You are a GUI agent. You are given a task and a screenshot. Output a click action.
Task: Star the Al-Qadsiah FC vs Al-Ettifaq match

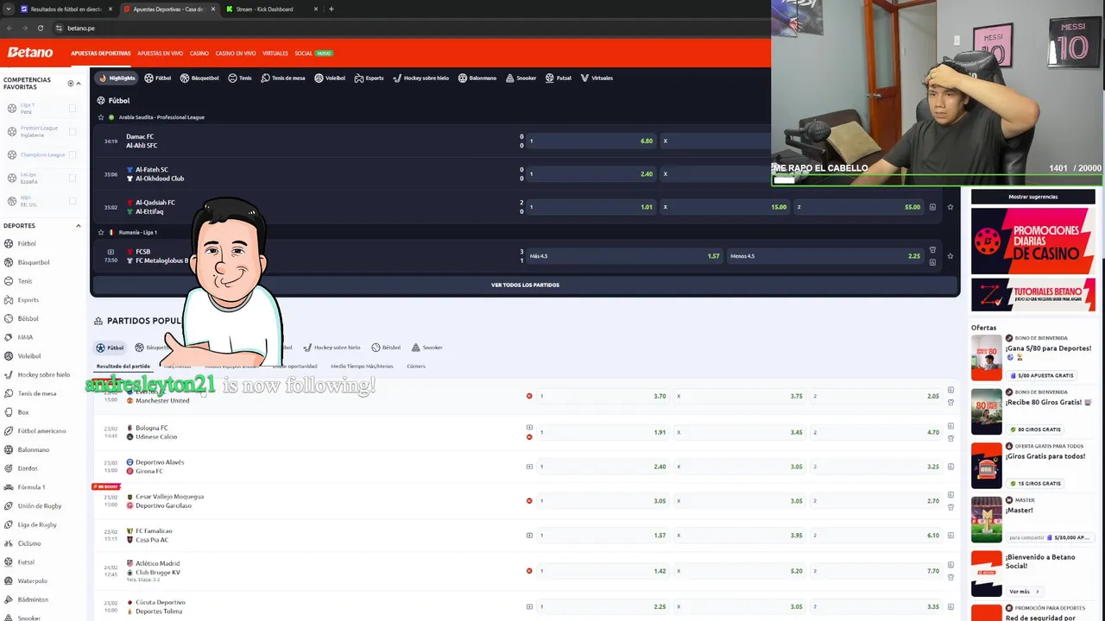click(x=950, y=207)
